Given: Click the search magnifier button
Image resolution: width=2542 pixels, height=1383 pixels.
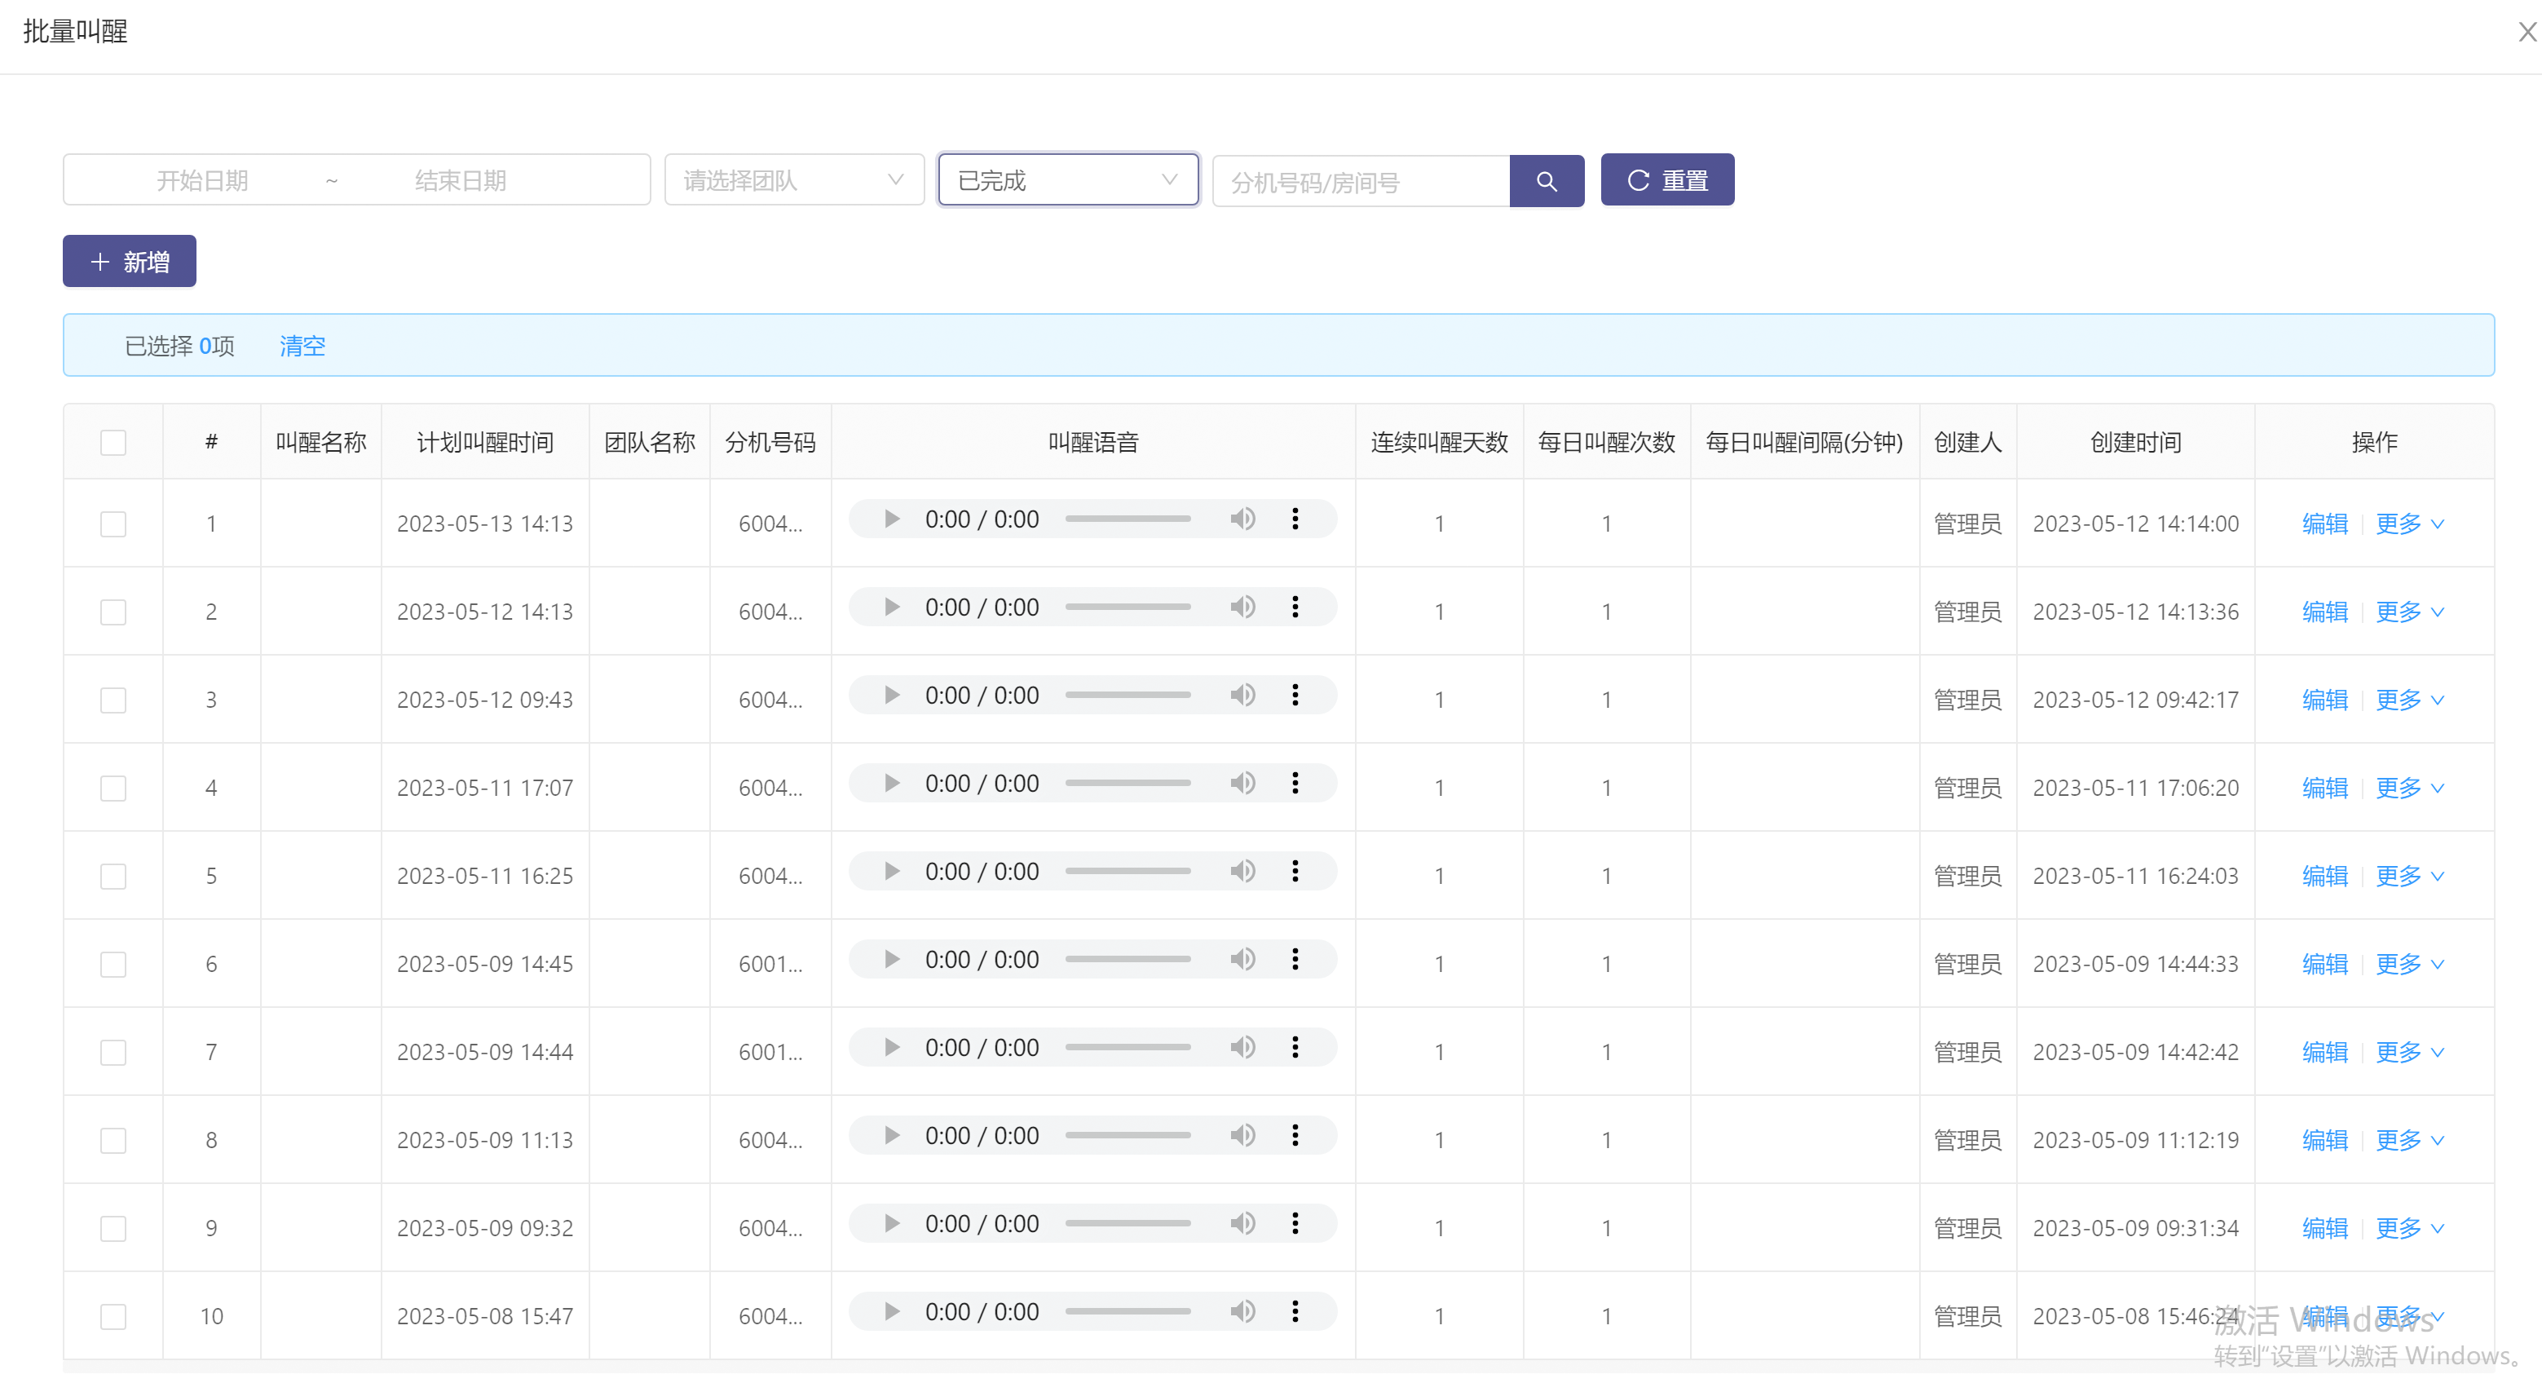Looking at the screenshot, I should pos(1547,181).
